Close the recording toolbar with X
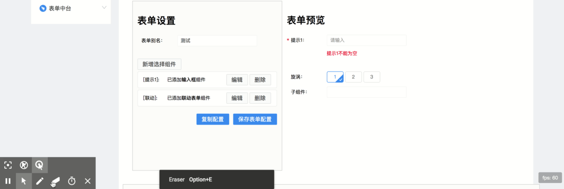Viewport: 564px width, 189px height. (x=88, y=181)
